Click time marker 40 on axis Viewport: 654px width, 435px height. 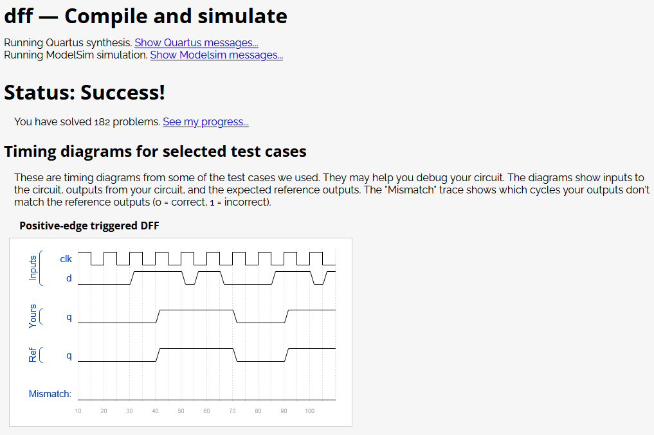155,411
